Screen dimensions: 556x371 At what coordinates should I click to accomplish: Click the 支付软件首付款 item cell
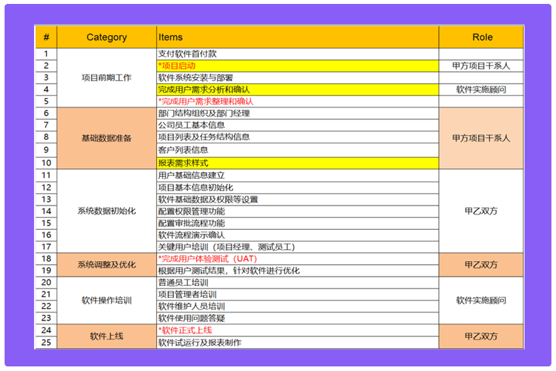297,54
